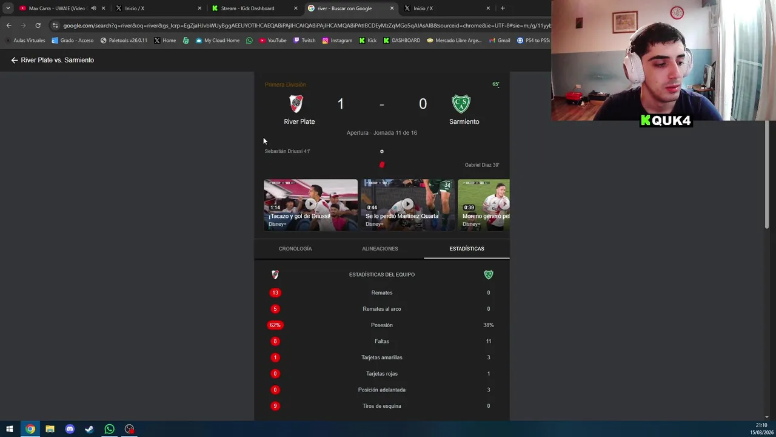Play Se lo perdió Martínez Quarta video
Screen dimensions: 776x437
pyautogui.click(x=407, y=205)
